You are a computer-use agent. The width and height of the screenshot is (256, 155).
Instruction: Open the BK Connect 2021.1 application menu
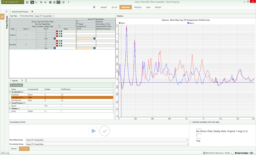[x=12, y=2]
